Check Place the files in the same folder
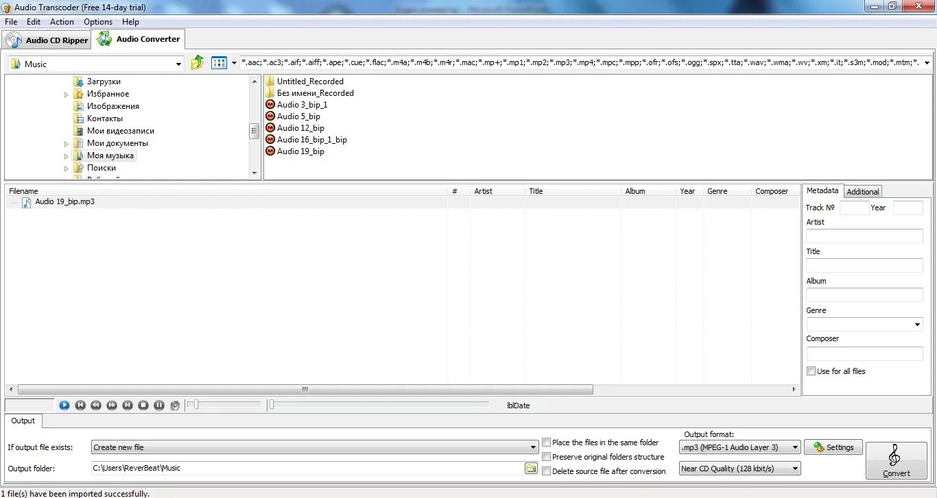The image size is (937, 498). pyautogui.click(x=547, y=443)
